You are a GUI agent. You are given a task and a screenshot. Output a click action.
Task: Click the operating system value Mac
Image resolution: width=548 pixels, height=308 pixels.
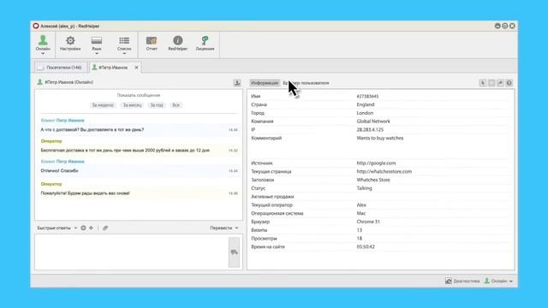pos(361,213)
